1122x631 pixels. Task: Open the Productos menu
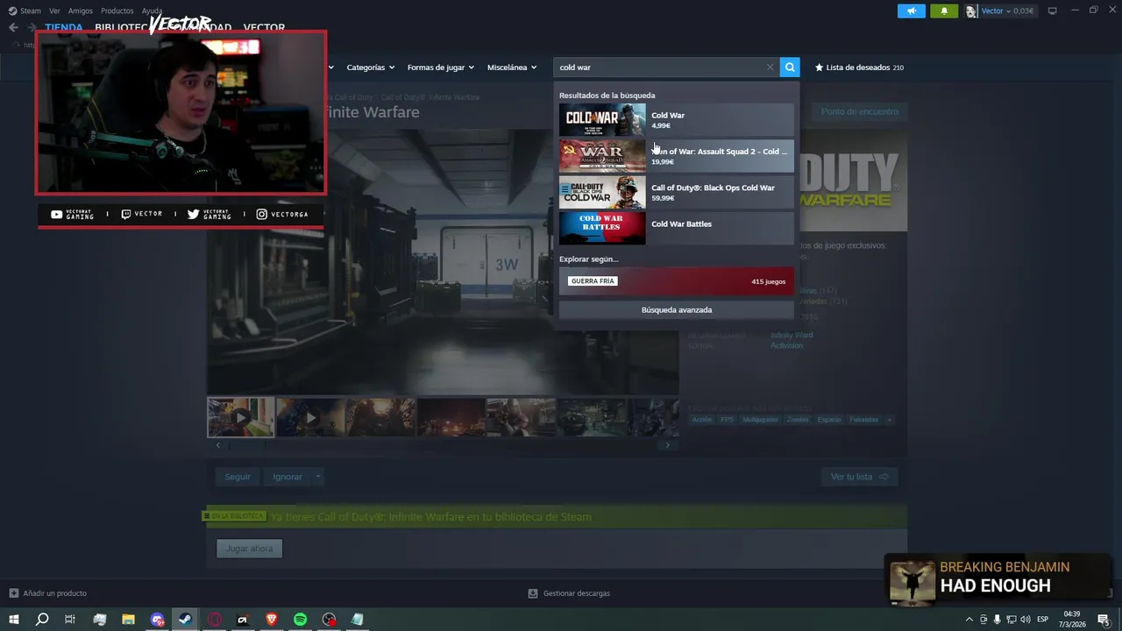tap(117, 11)
